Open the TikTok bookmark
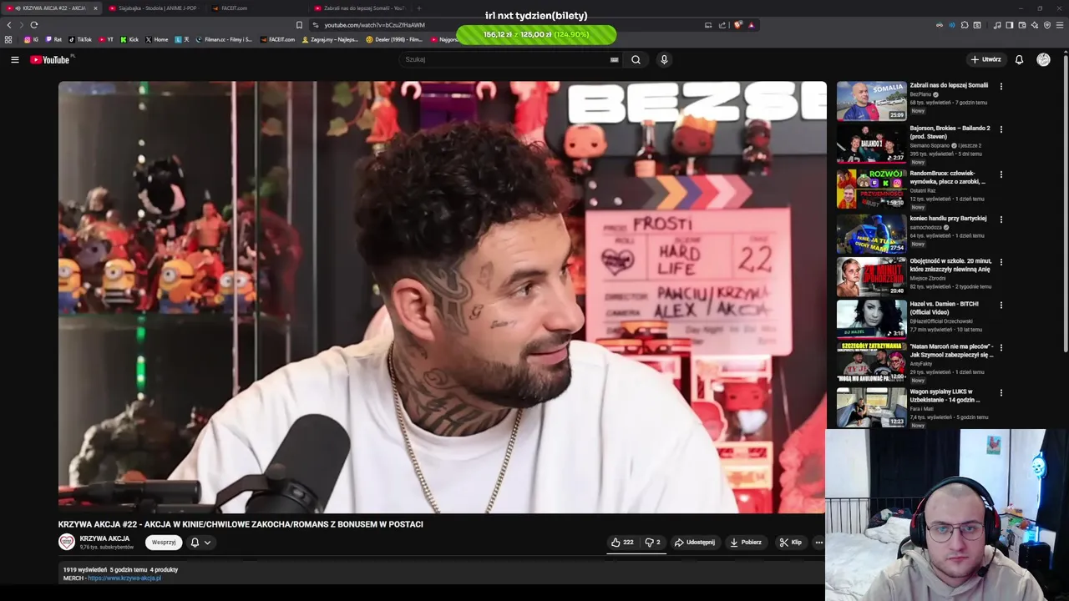1069x601 pixels. tap(80, 39)
